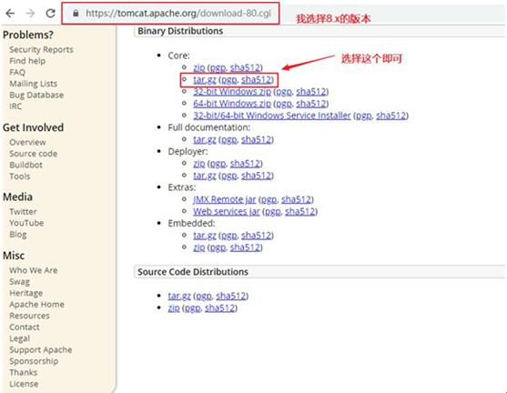This screenshot has height=393, width=507.
Task: Open Bug Database sidebar link
Action: (36, 95)
